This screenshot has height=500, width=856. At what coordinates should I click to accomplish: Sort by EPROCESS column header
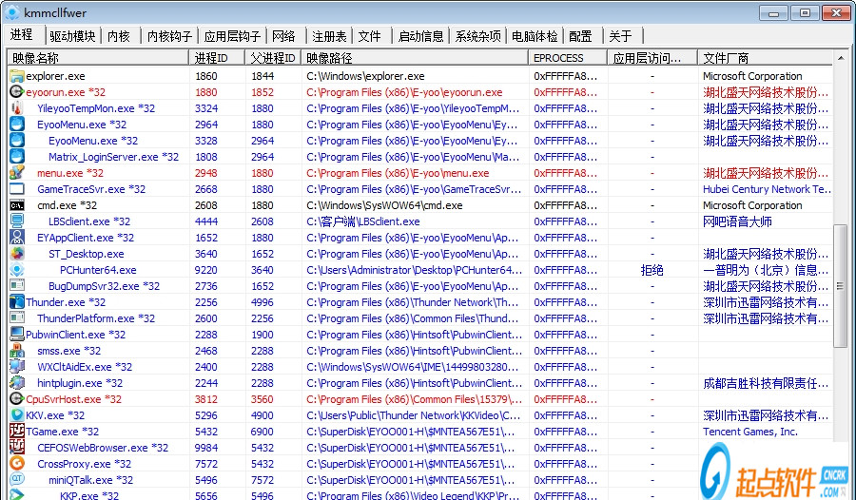click(x=568, y=58)
